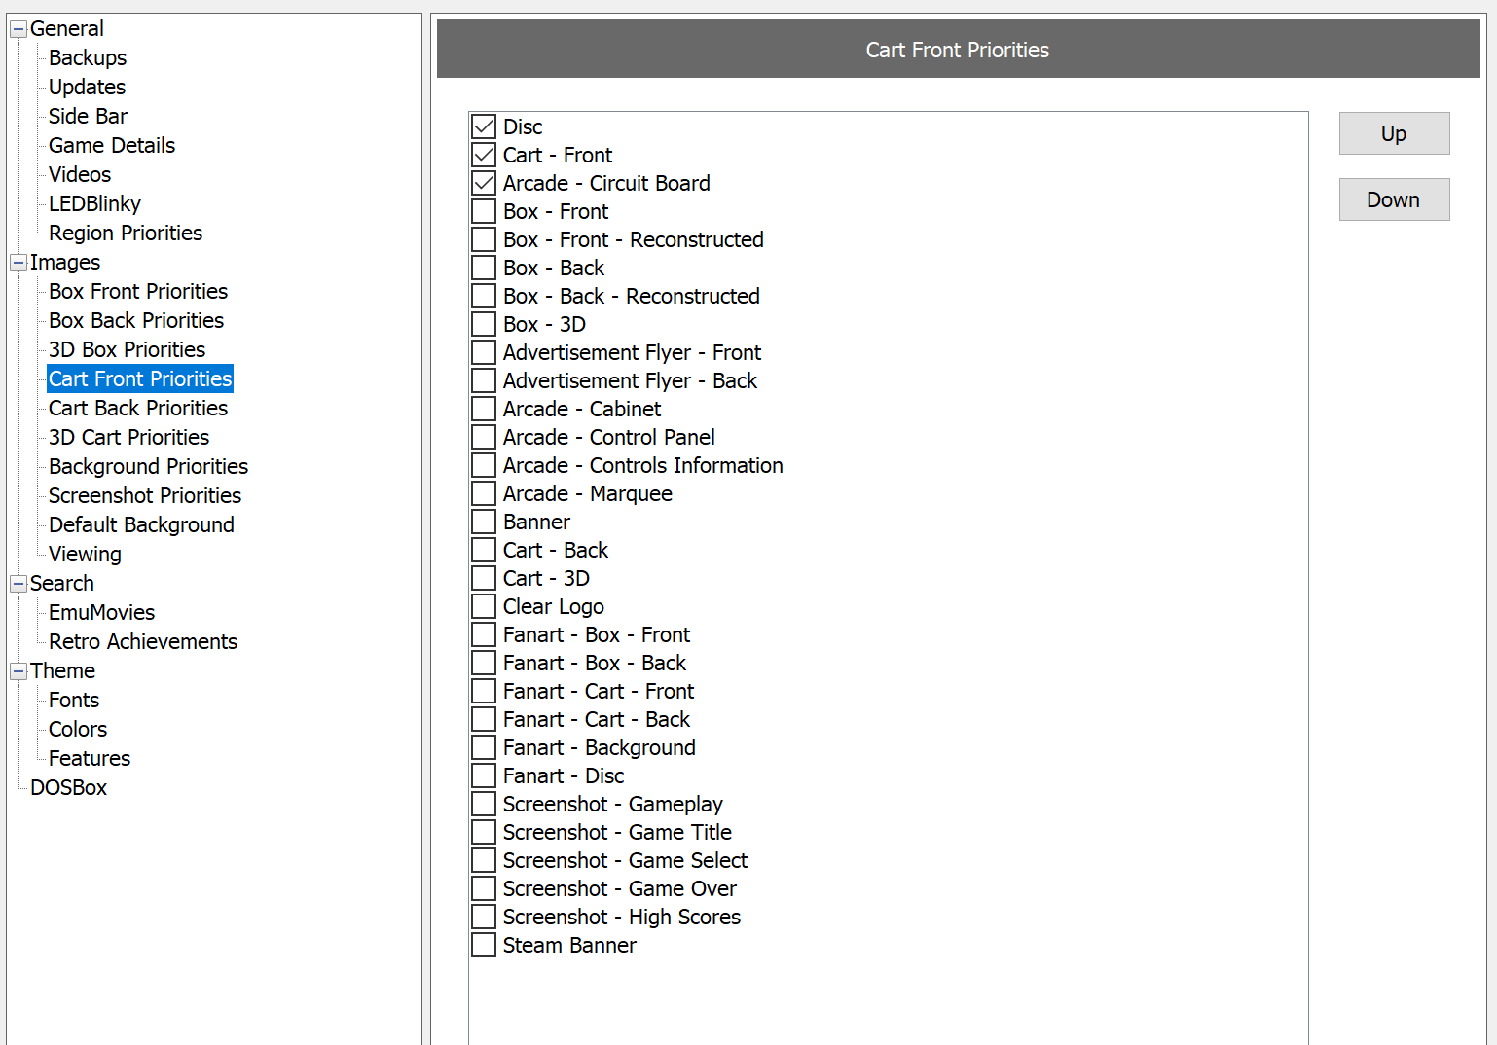Open the DOSBox settings page
This screenshot has width=1497, height=1045.
click(x=68, y=788)
